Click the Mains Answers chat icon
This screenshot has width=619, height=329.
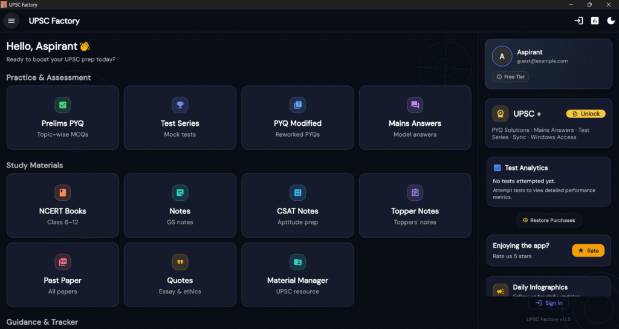pos(415,105)
